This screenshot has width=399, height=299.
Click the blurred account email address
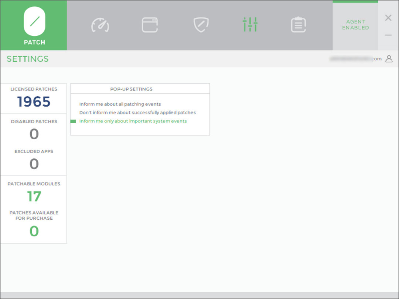(x=355, y=59)
